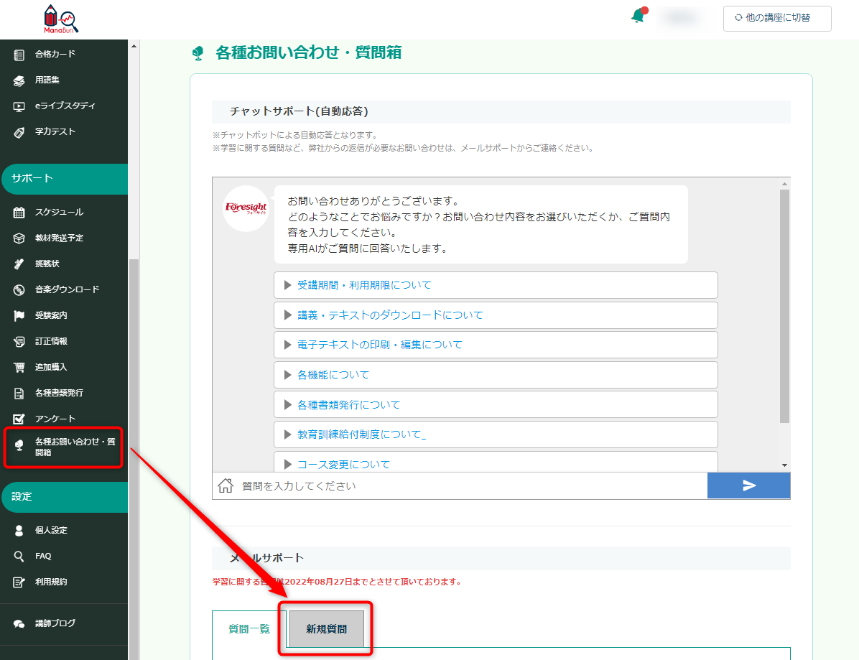Viewport: 859px width, 660px height.
Task: Click the home icon in chat input
Action: click(226, 486)
